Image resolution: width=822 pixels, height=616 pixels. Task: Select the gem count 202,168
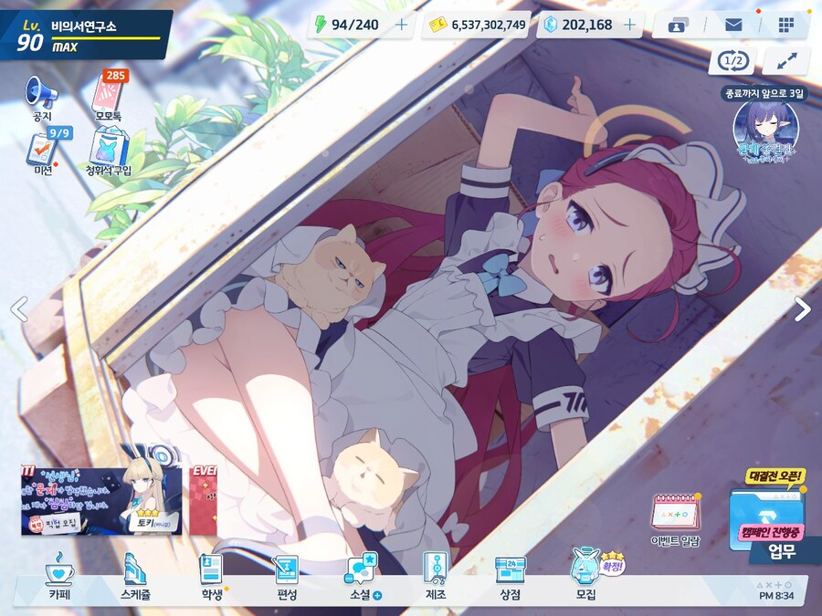point(587,25)
